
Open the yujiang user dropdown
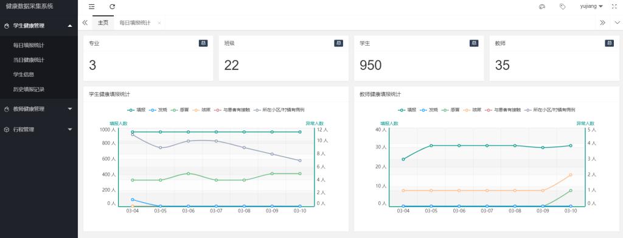591,7
